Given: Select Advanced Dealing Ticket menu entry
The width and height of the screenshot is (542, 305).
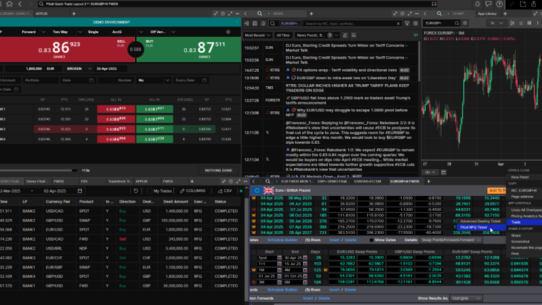Looking at the screenshot, I should pyautogui.click(x=480, y=222).
